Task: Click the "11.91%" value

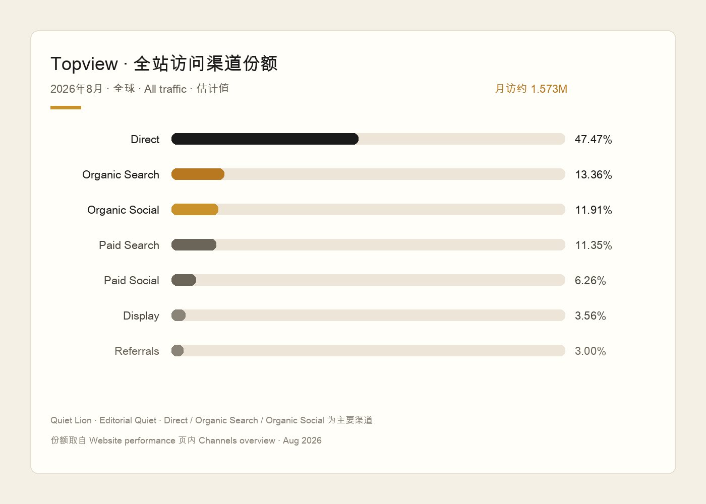Action: [x=594, y=210]
